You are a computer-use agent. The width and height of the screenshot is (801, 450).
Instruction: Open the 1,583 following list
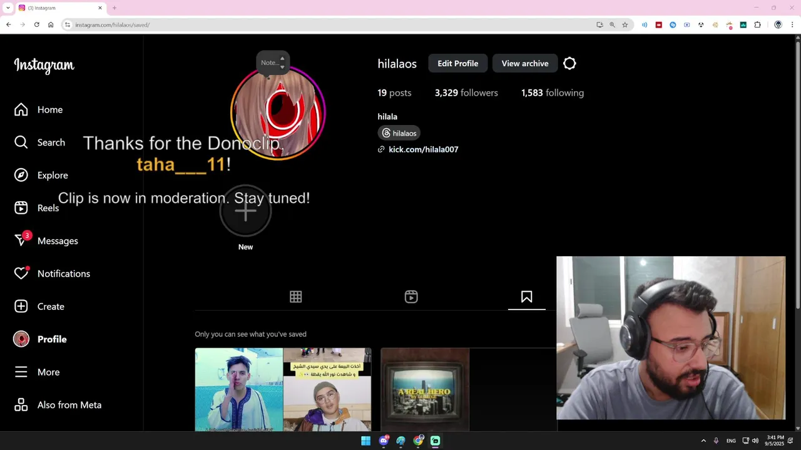(553, 92)
